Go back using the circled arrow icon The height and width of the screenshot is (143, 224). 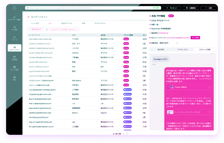(14, 8)
